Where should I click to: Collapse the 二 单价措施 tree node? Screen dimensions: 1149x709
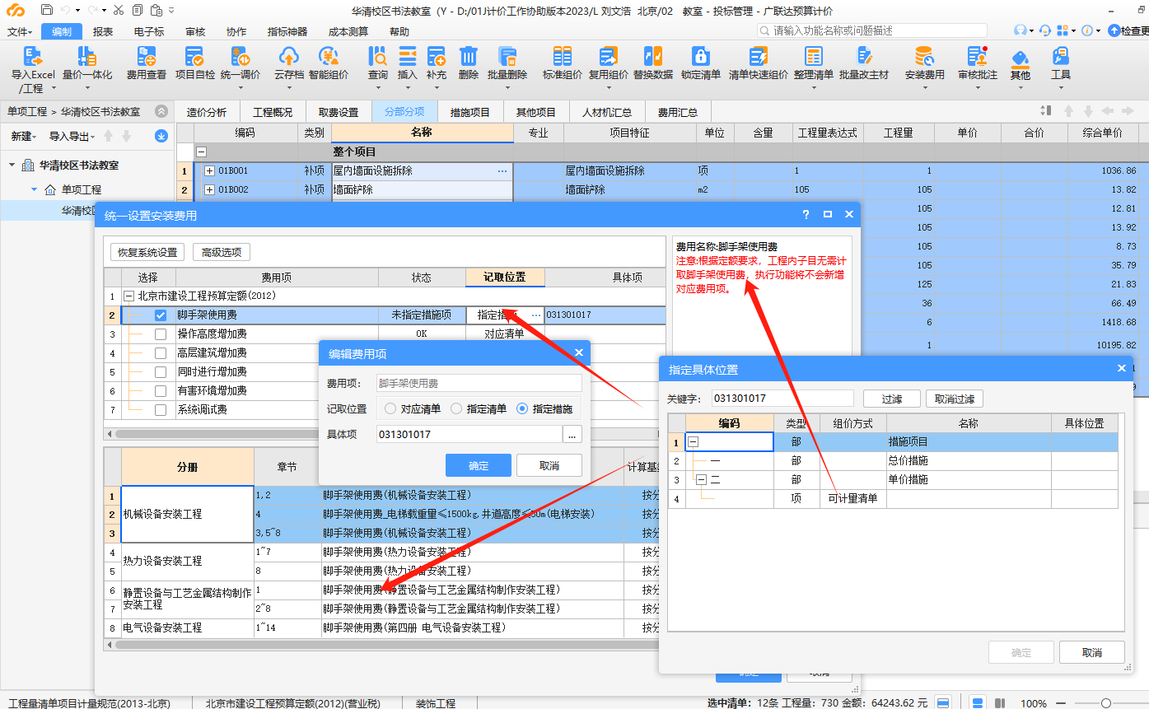(701, 479)
